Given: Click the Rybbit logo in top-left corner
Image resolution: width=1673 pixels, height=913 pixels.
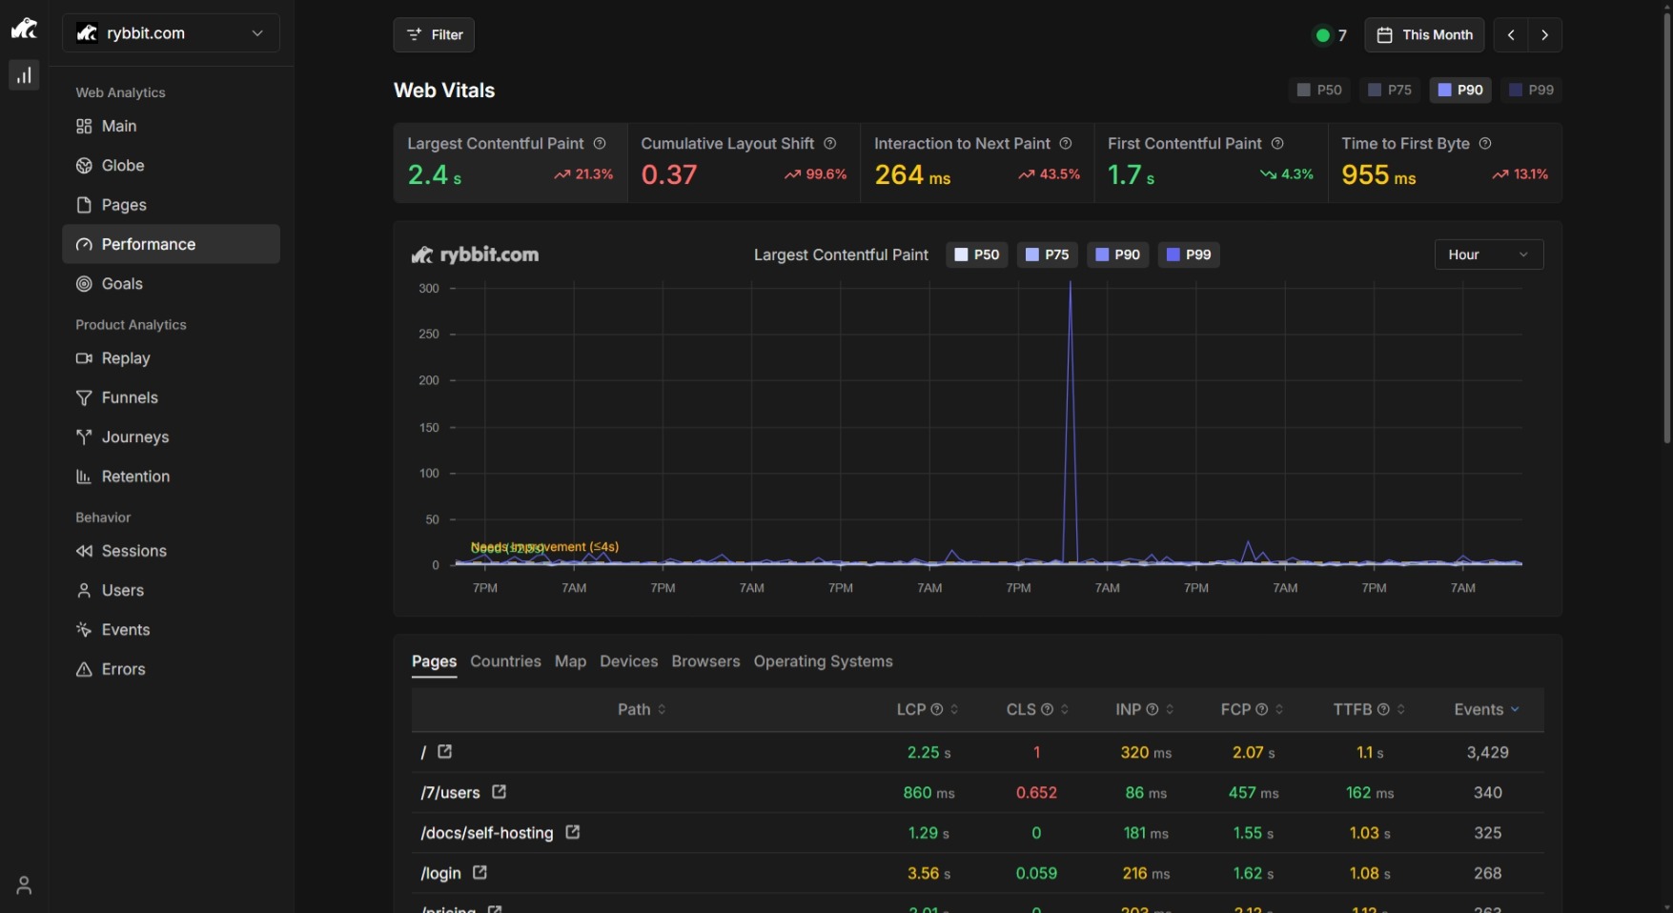Looking at the screenshot, I should (24, 30).
